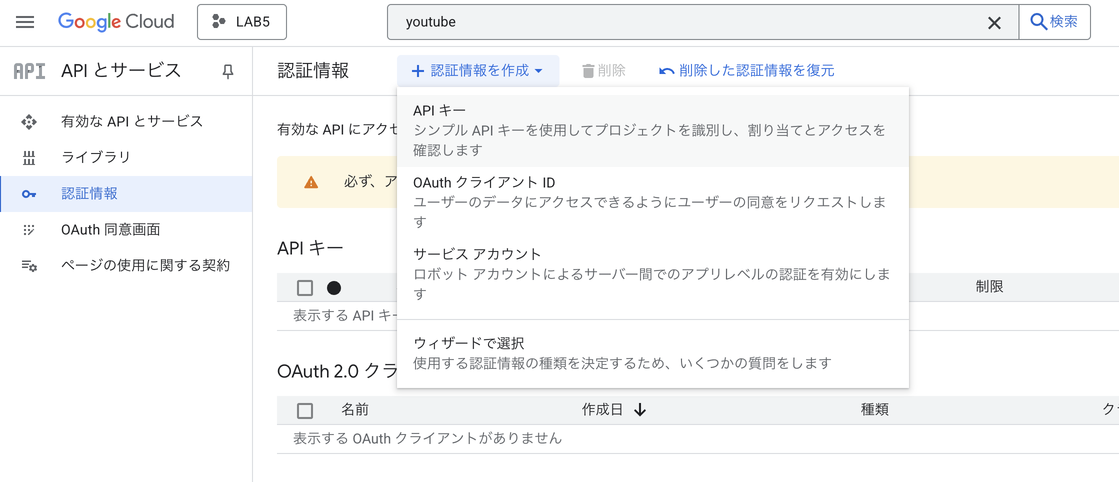Select 有効な API とサービス in sidebar
Image resolution: width=1119 pixels, height=482 pixels.
tap(132, 121)
